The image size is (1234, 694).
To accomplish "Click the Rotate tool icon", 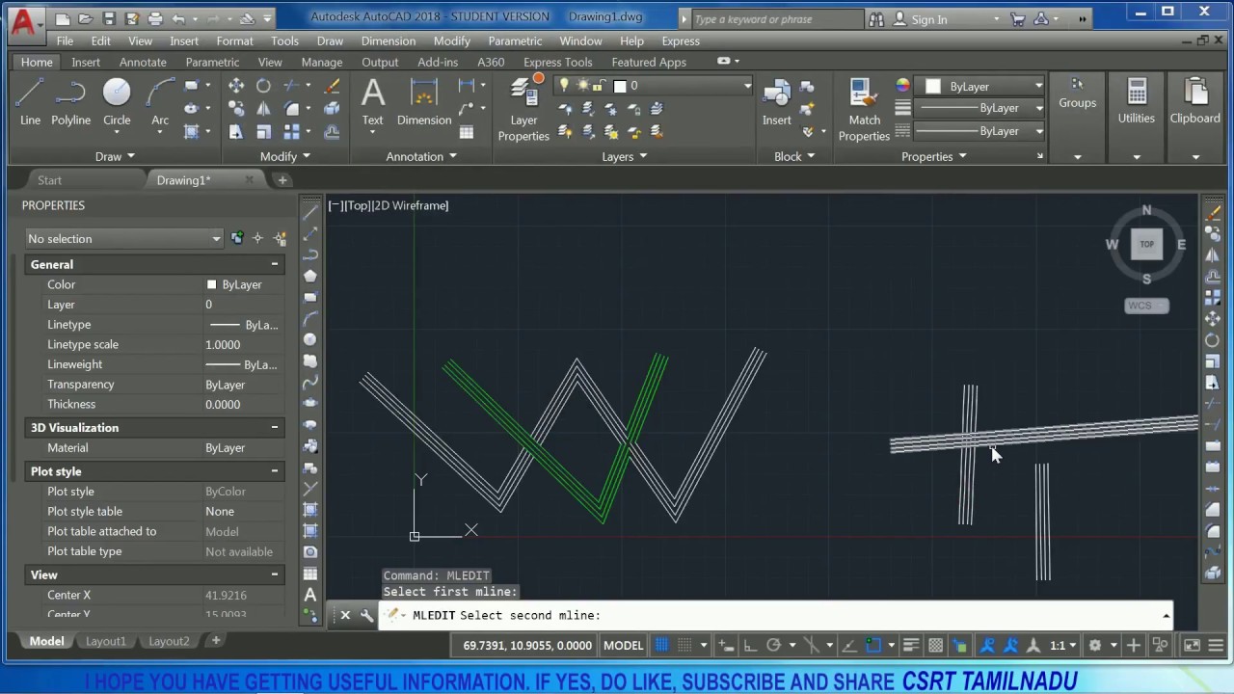I will (263, 86).
